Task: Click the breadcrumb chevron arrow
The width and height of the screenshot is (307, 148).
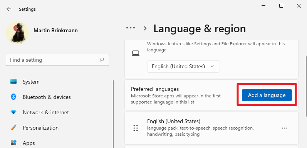Action: (x=145, y=28)
